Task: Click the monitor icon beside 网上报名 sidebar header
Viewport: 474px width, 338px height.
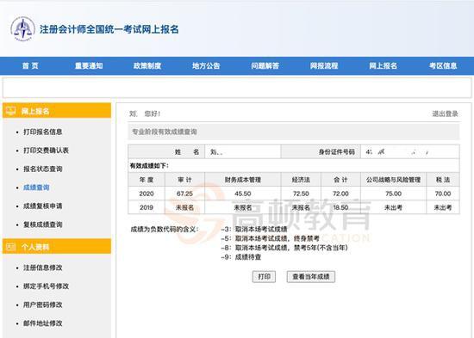Action: point(10,111)
